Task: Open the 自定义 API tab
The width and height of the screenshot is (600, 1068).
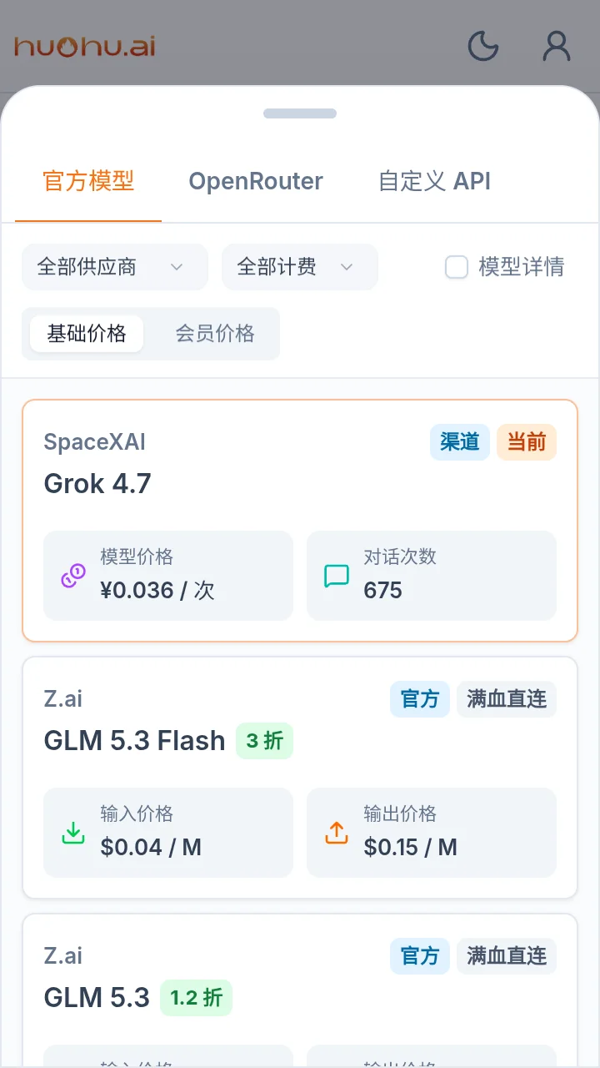Action: tap(435, 181)
